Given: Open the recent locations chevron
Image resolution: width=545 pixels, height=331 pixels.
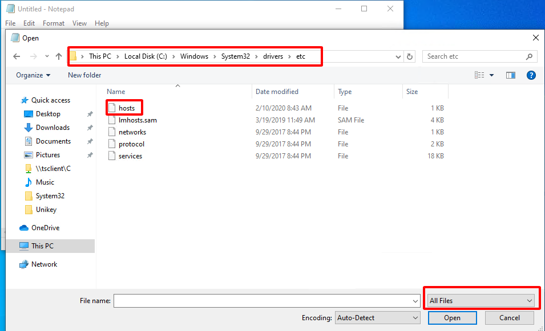Looking at the screenshot, I should tap(47, 56).
